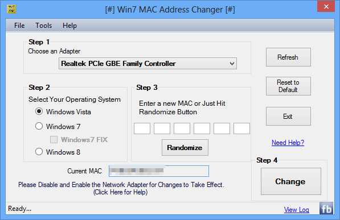Open the Need Help? link
This screenshot has height=220, width=340.
point(288,143)
